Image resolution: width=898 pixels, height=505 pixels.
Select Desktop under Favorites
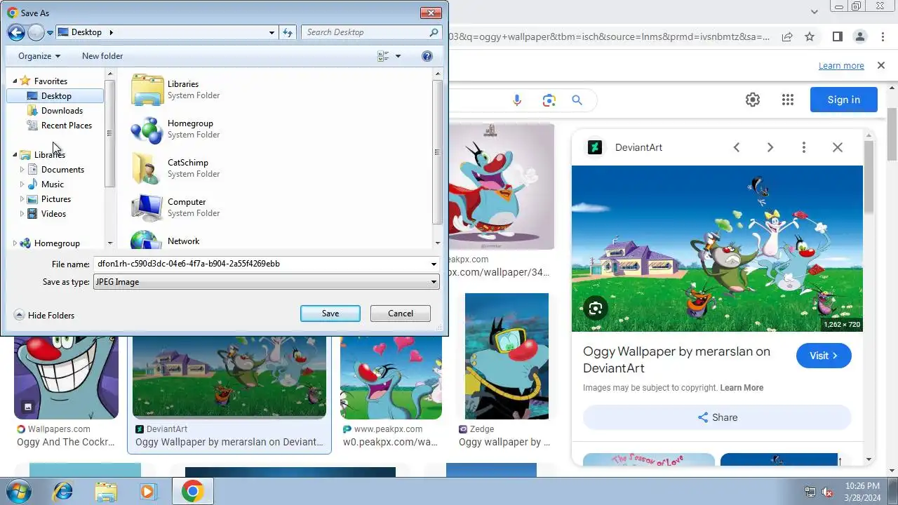[x=56, y=96]
